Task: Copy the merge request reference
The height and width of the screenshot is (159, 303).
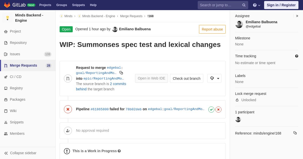Action: (x=295, y=133)
